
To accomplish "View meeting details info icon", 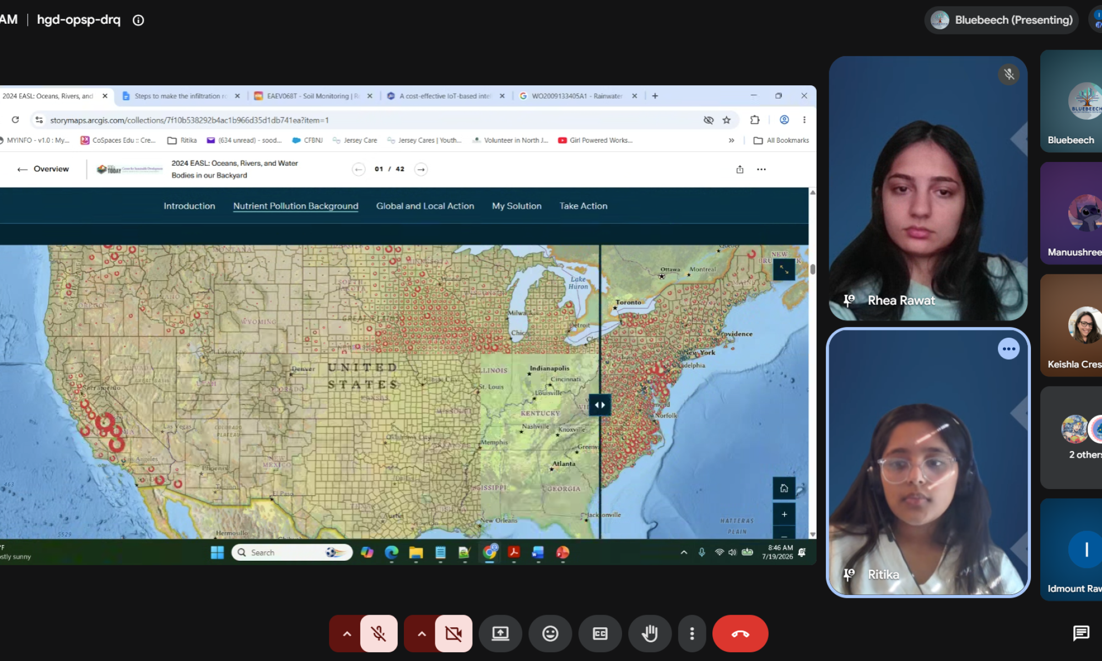I will point(138,20).
